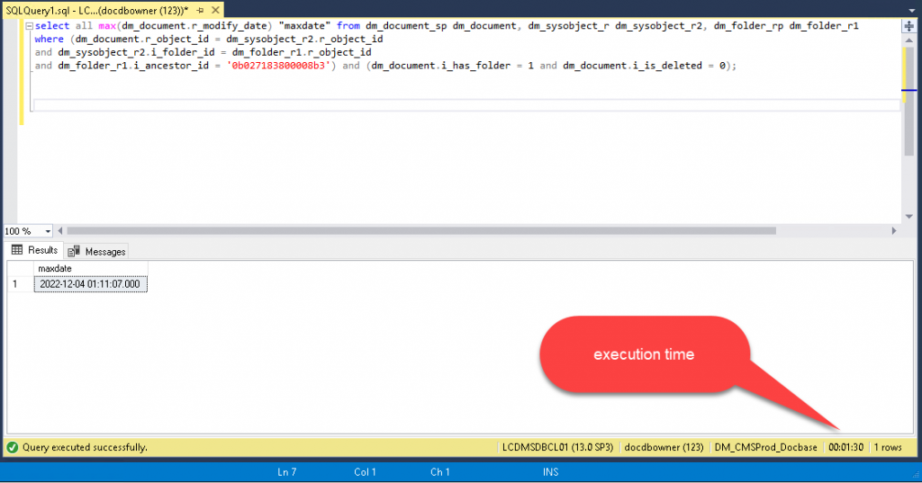This screenshot has height=483, width=922.
Task: Click the red '0b027183800008b3' string literal
Action: (x=278, y=66)
